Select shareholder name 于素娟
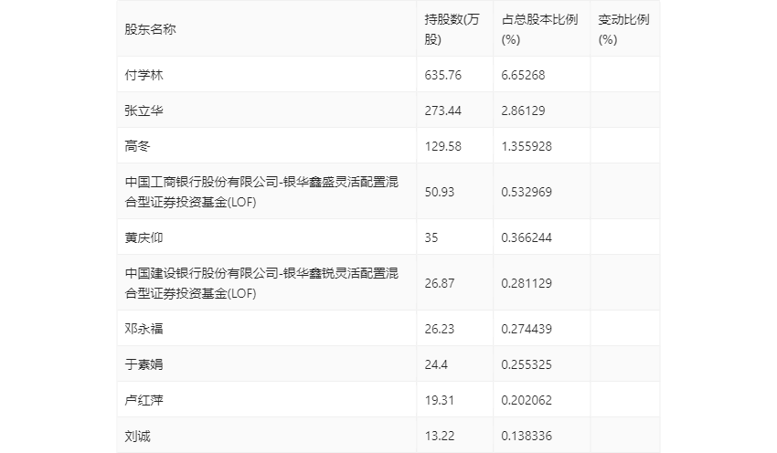Image resolution: width=777 pixels, height=453 pixels. click(x=144, y=364)
